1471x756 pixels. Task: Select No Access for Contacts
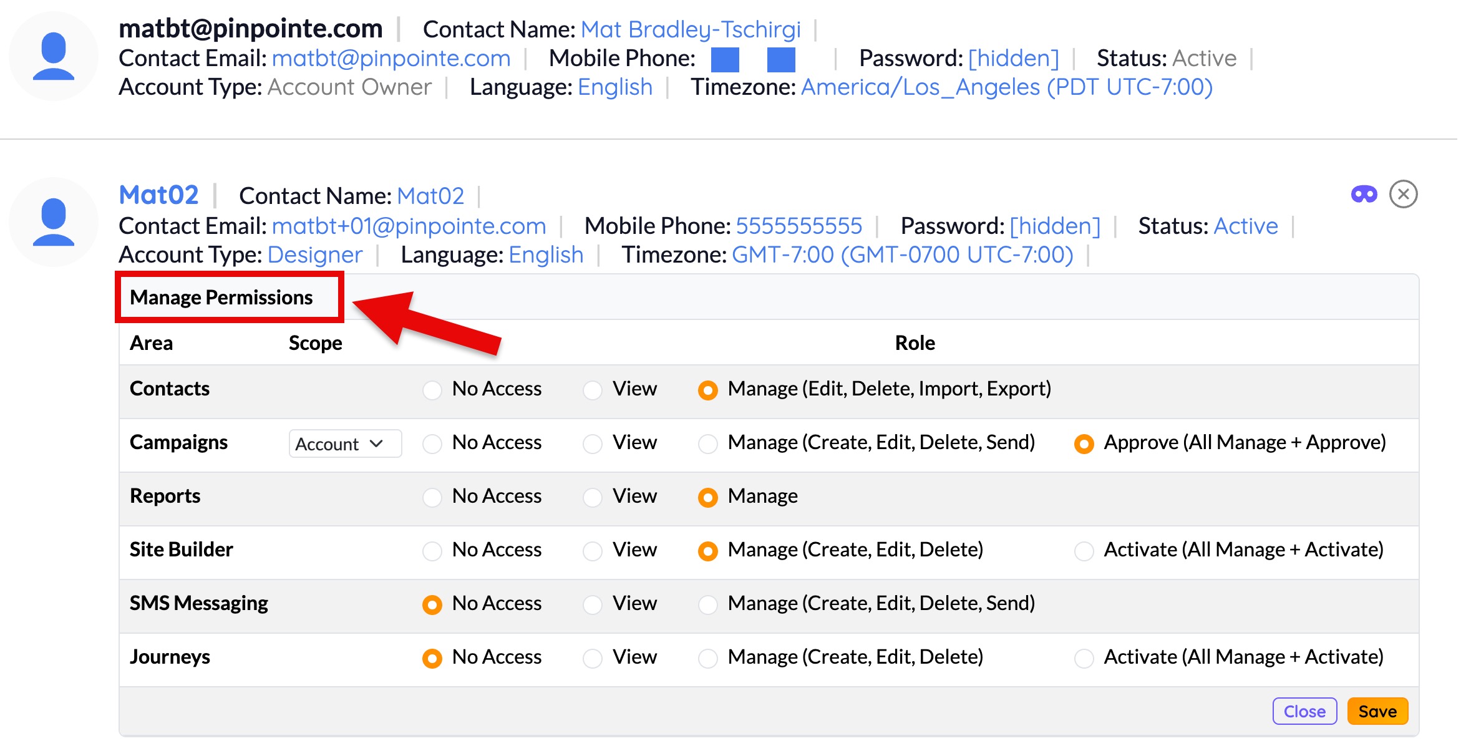pyautogui.click(x=432, y=390)
